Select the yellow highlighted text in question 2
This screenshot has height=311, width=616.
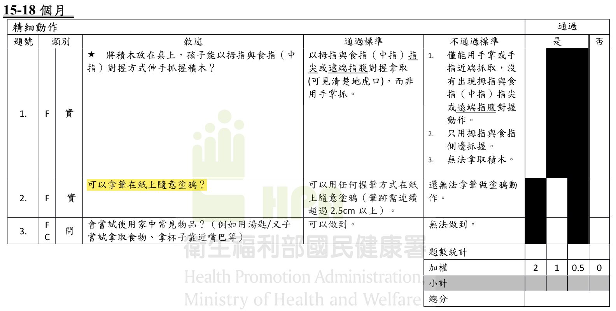tap(146, 185)
